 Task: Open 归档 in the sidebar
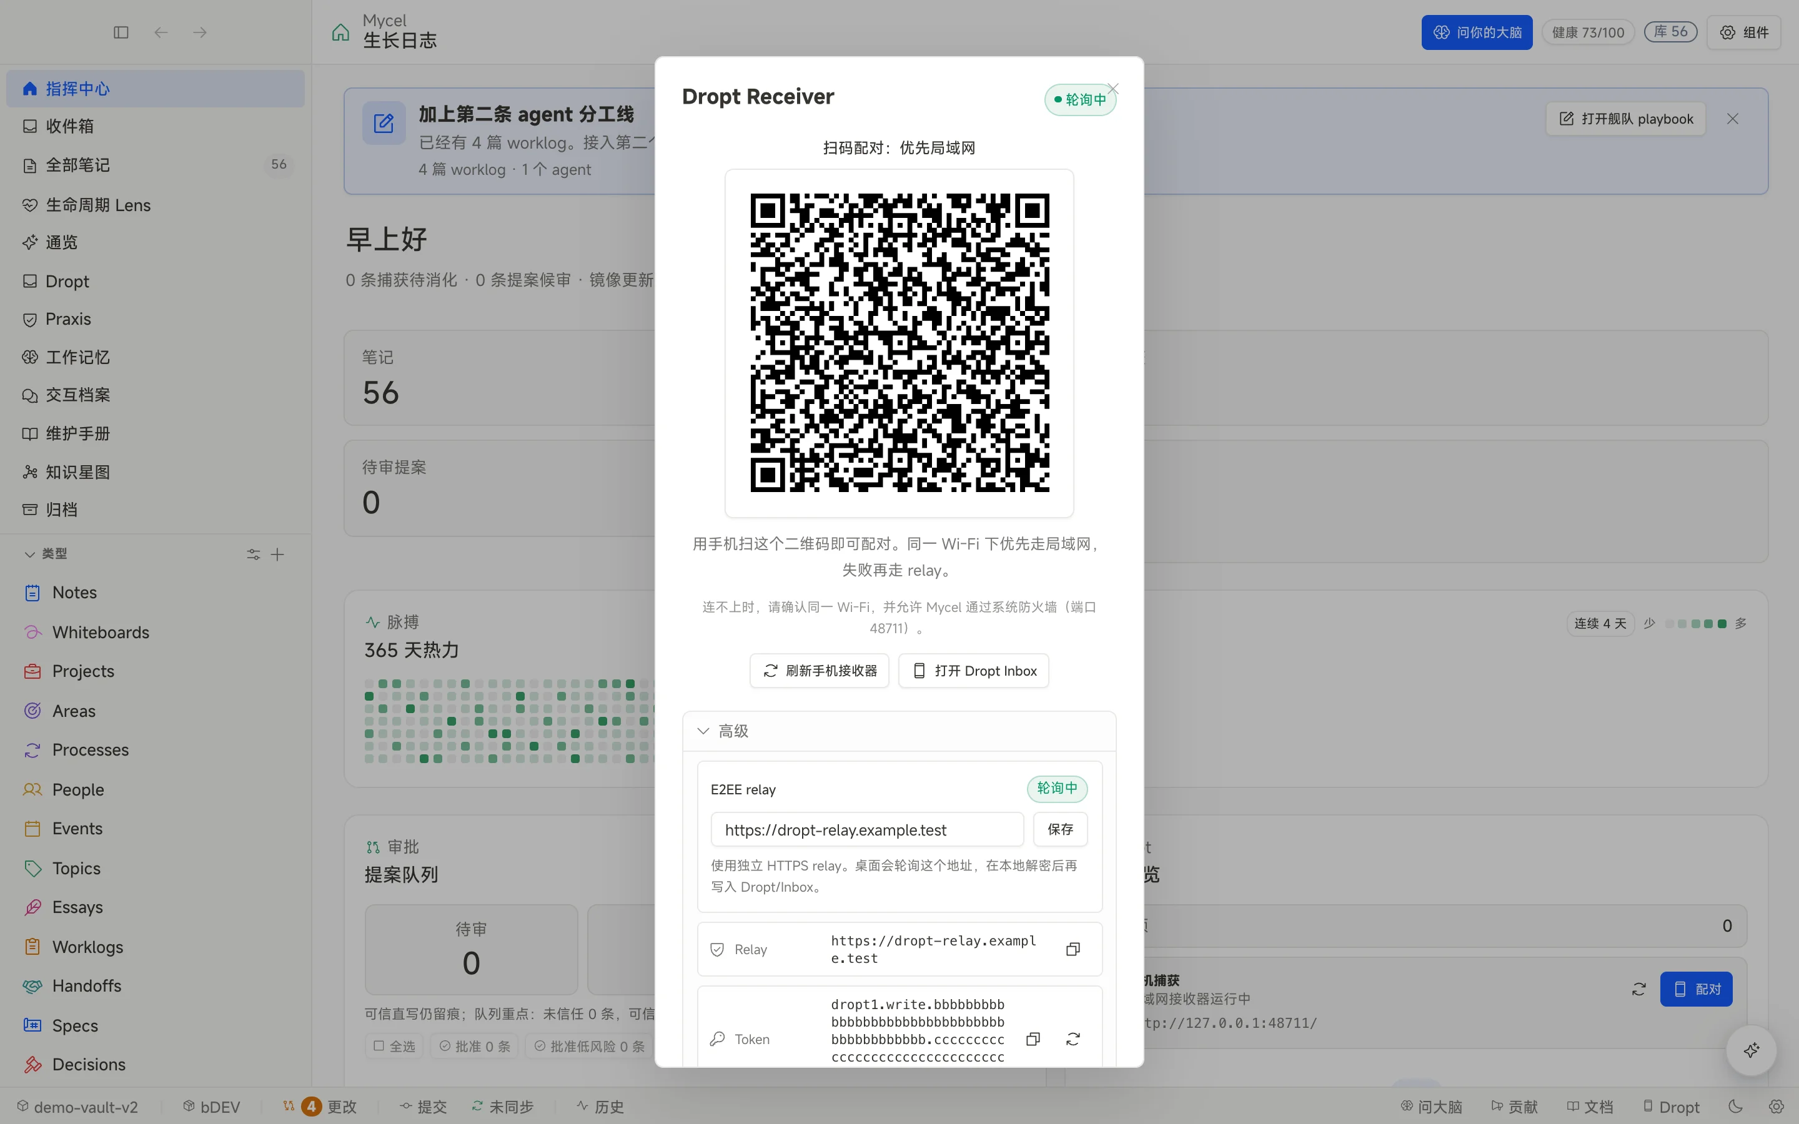pos(156,510)
